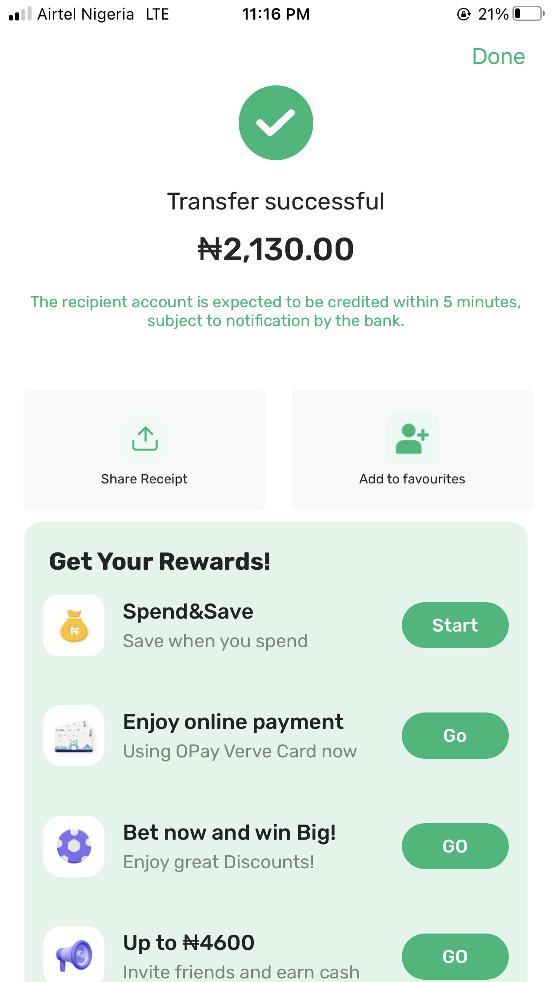Tap Invite friends and earn cash text
The width and height of the screenshot is (552, 982).
point(241,972)
